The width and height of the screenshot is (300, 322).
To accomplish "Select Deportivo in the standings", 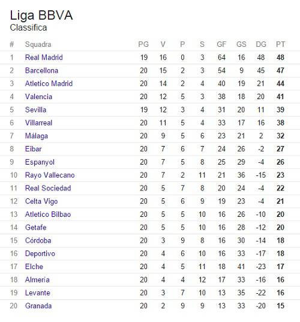I will click(x=40, y=254).
